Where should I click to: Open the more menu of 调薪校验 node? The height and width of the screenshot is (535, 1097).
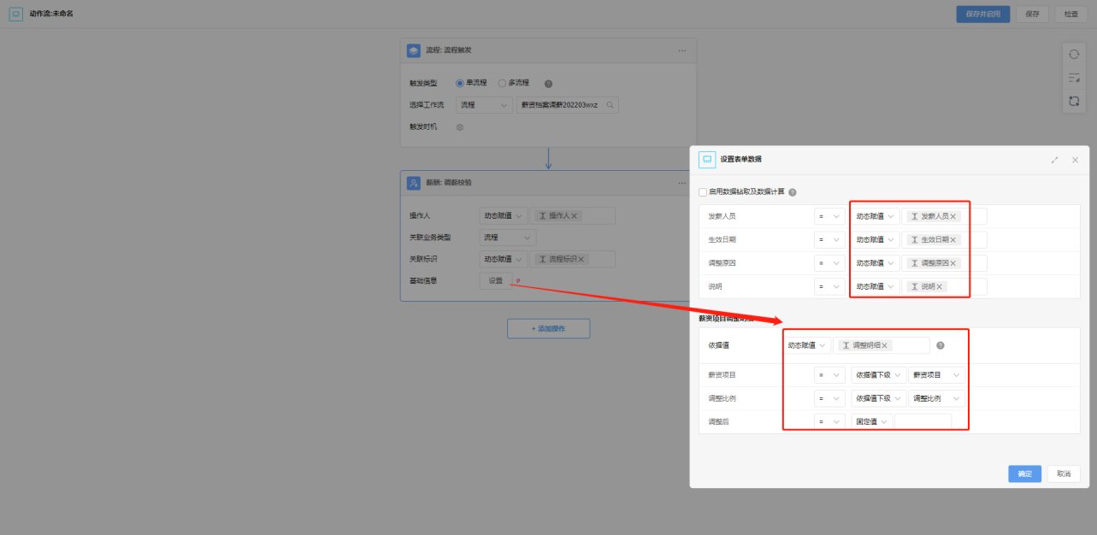681,183
